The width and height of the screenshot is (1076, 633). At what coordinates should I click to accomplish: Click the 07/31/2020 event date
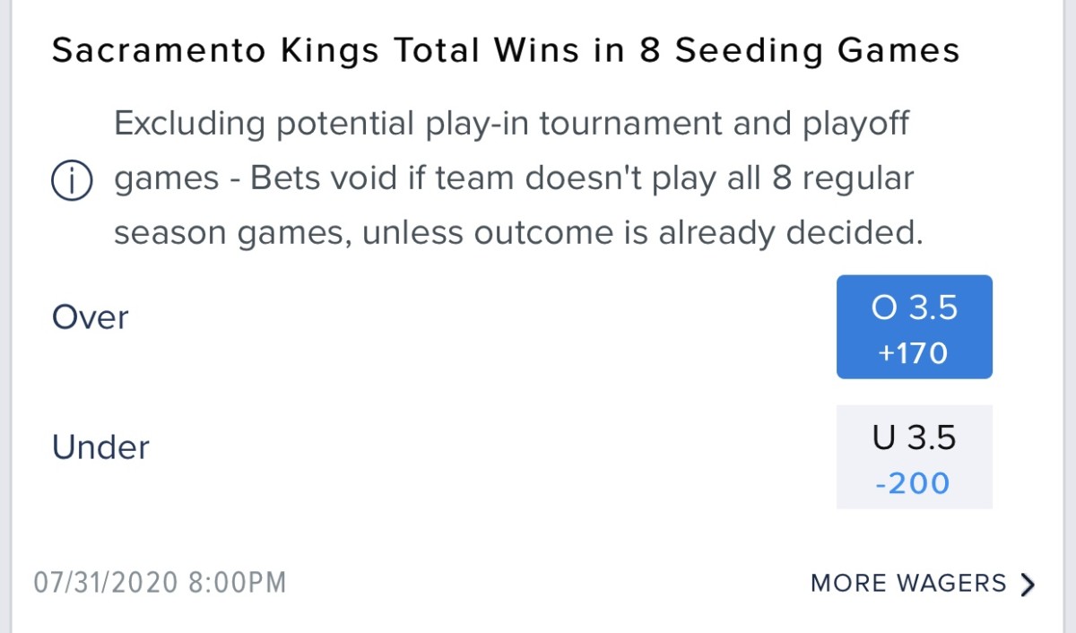(106, 583)
